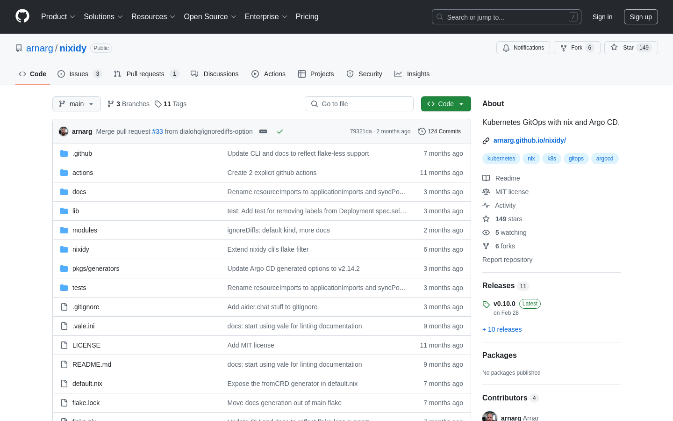673x421 pixels.
Task: Focus the Go to file field
Action: click(x=359, y=104)
